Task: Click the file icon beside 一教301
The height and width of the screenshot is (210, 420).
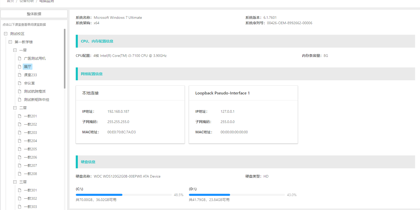Action: (x=20, y=190)
